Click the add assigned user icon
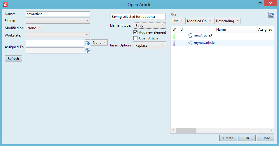279x146 pixels. coord(87,43)
